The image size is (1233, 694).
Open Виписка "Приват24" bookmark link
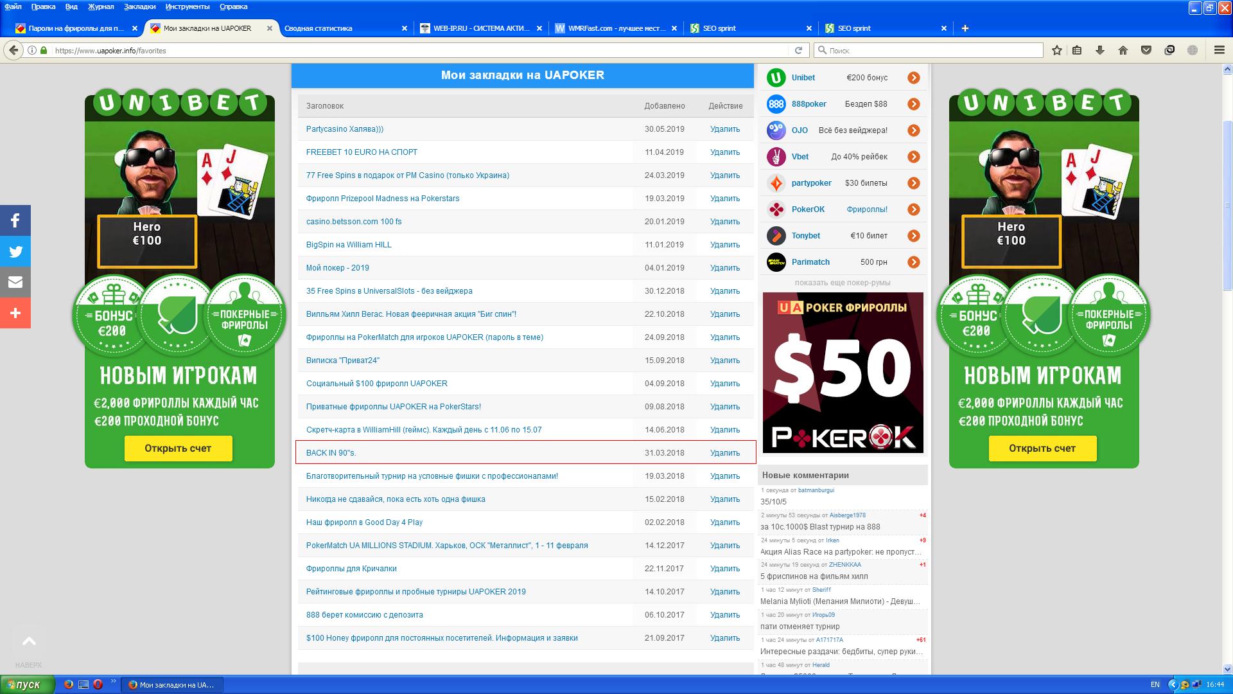[x=343, y=360]
